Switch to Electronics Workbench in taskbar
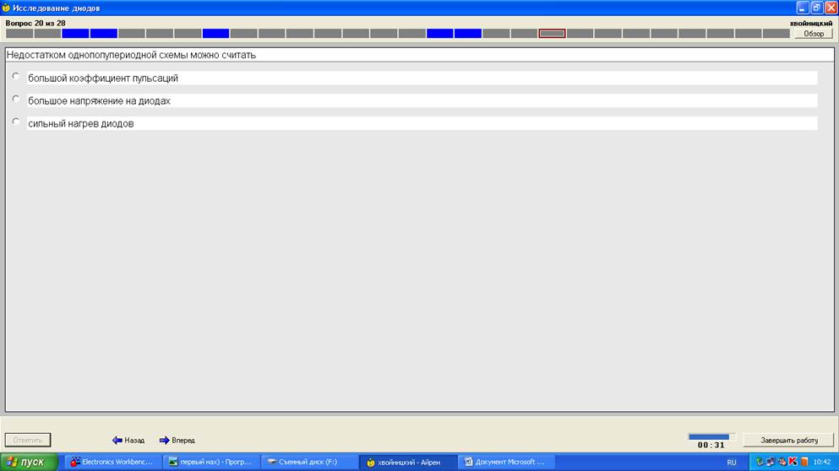This screenshot has width=839, height=471. pyautogui.click(x=112, y=462)
